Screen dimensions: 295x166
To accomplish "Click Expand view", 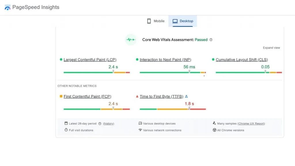I will coord(271,48).
